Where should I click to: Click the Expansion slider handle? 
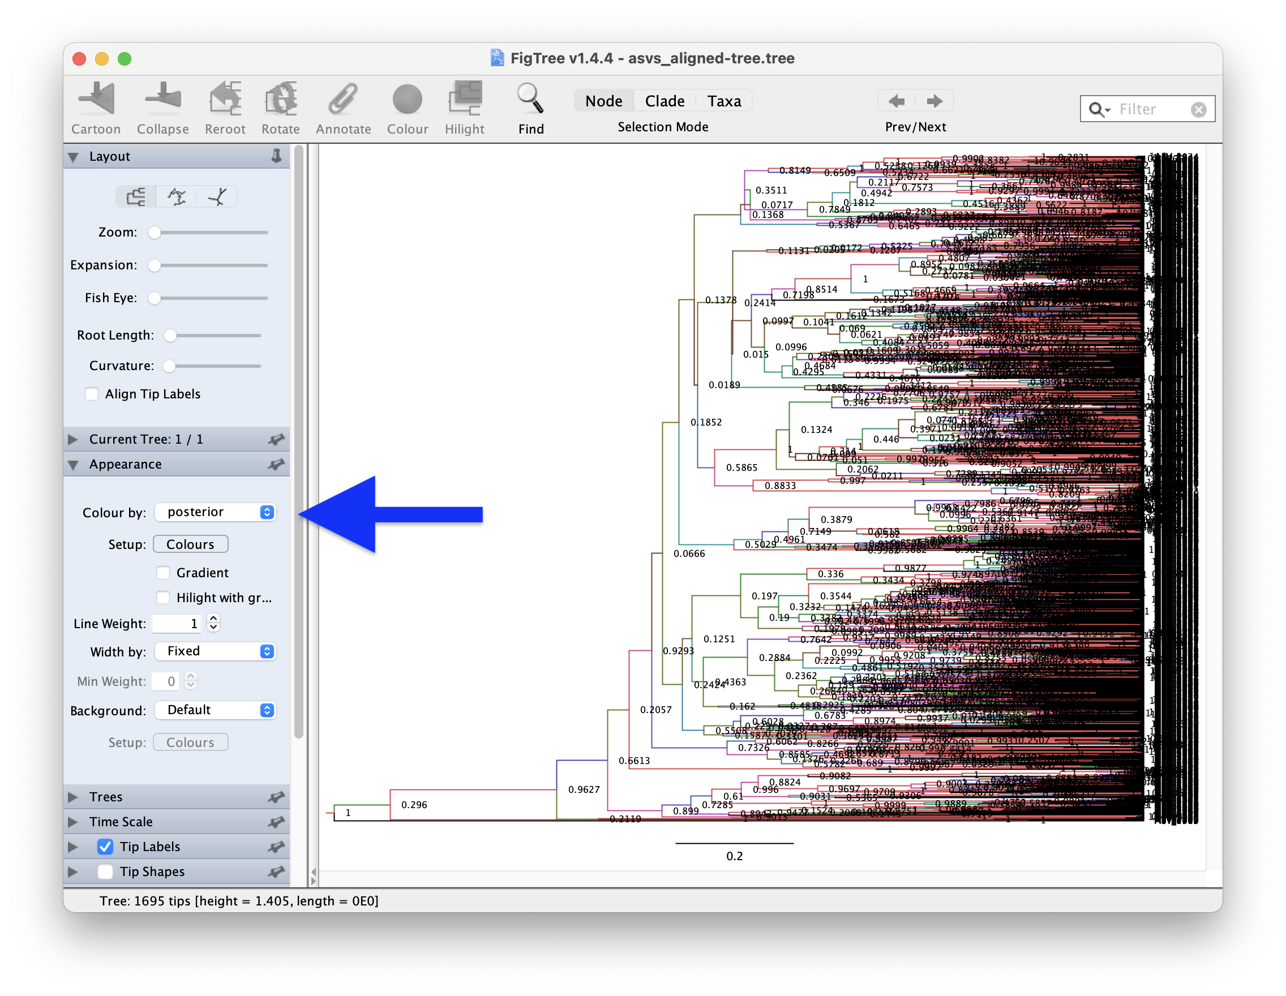(155, 265)
